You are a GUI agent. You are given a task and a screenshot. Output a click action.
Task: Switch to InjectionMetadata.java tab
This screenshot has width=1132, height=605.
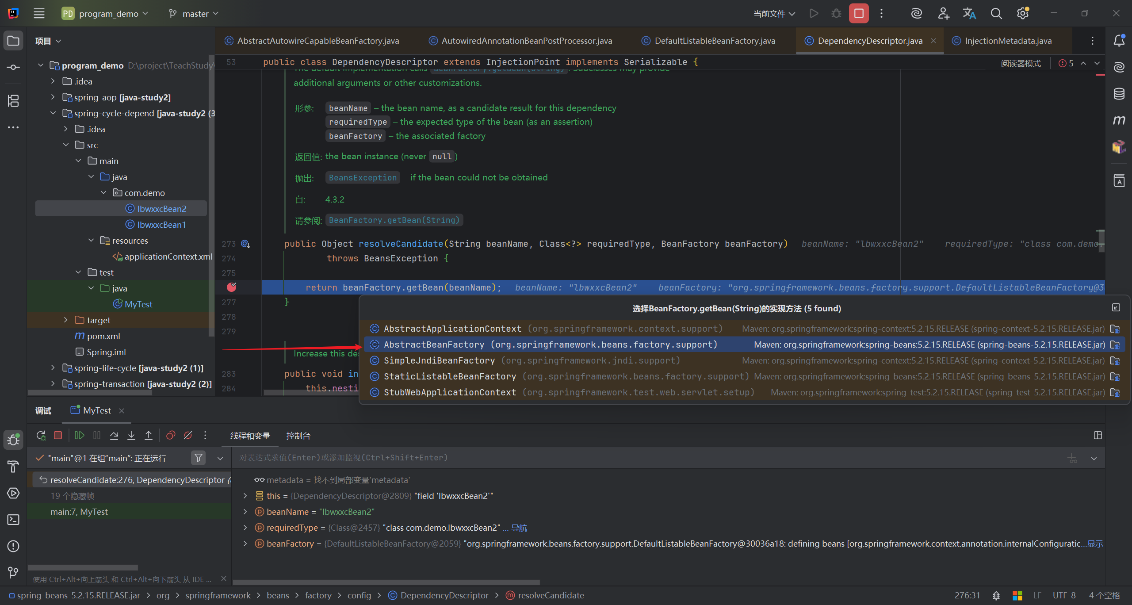tap(1008, 41)
